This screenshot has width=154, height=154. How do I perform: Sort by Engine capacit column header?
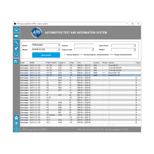pyautogui.click(x=52, y=63)
